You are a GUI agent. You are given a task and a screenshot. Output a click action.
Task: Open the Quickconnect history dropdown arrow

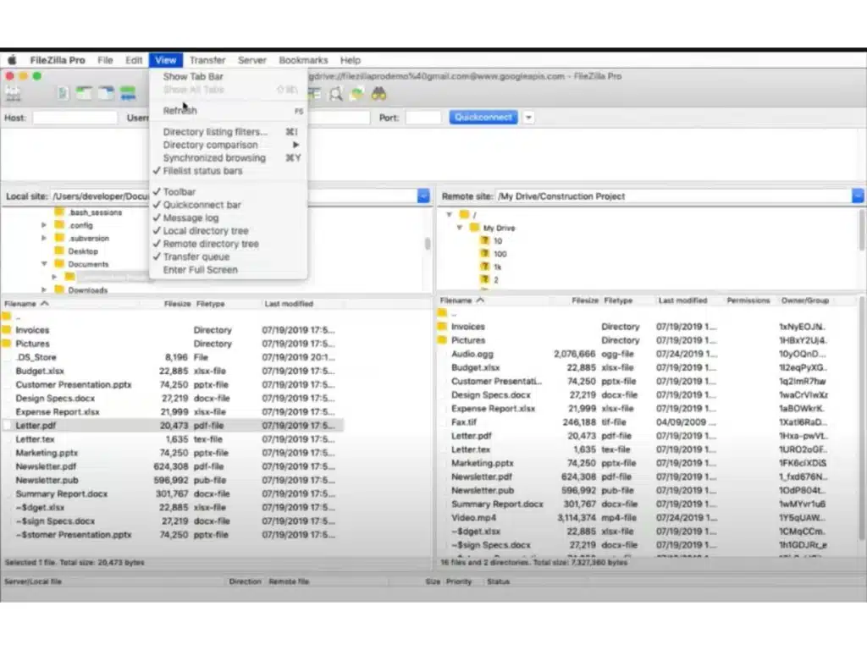(x=528, y=118)
